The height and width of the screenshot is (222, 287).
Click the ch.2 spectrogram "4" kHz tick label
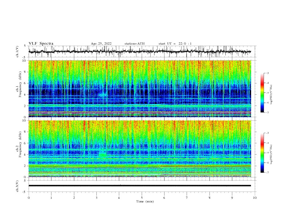point(25,155)
